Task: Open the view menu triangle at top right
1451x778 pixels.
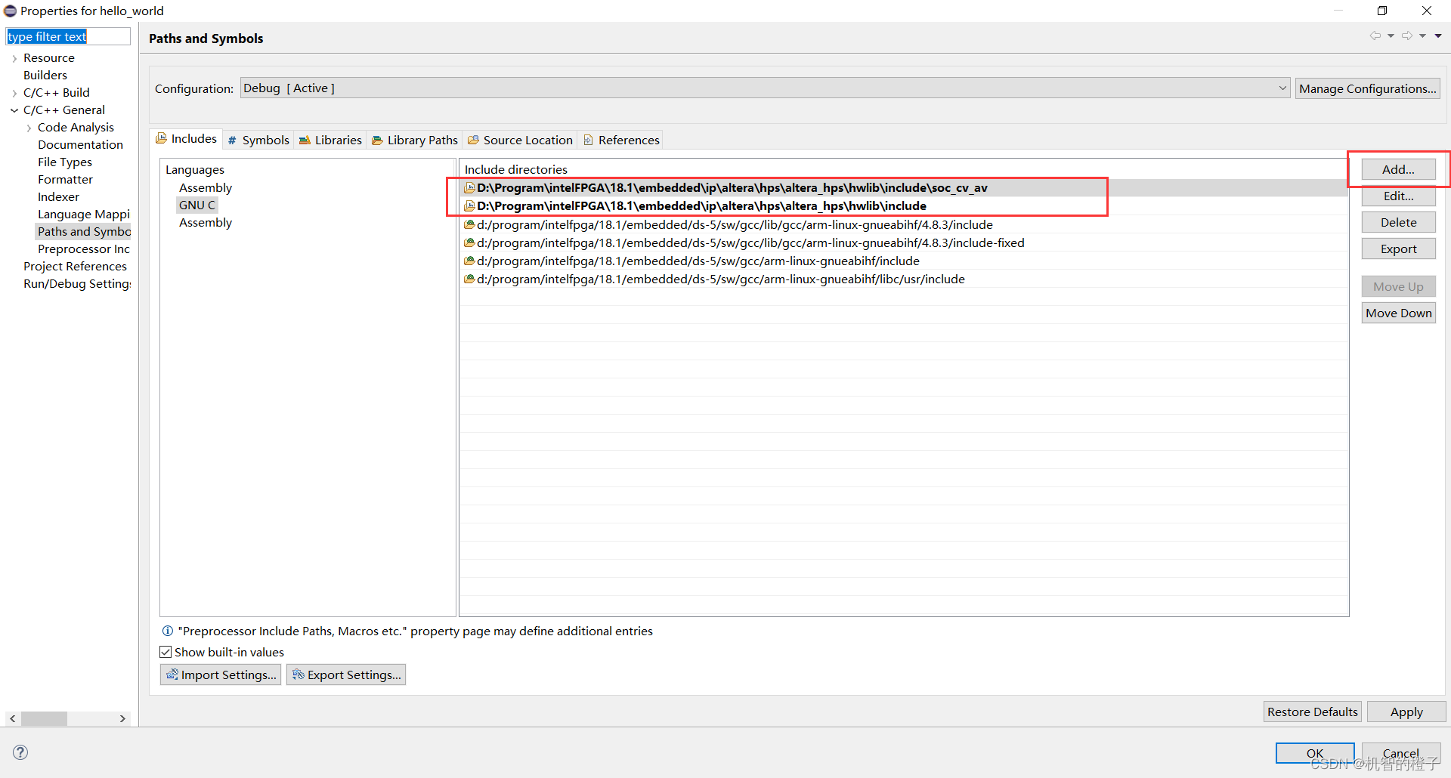Action: [x=1438, y=36]
